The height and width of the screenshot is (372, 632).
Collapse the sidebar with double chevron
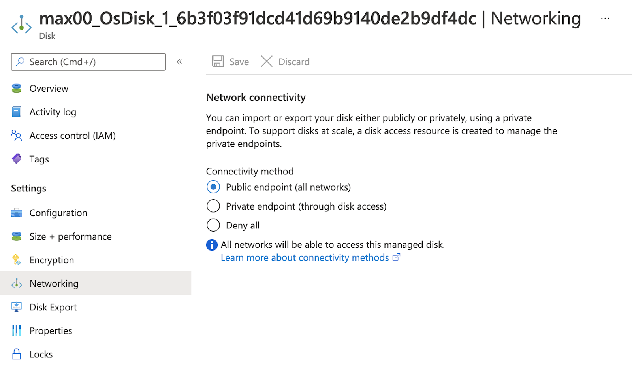pyautogui.click(x=180, y=62)
